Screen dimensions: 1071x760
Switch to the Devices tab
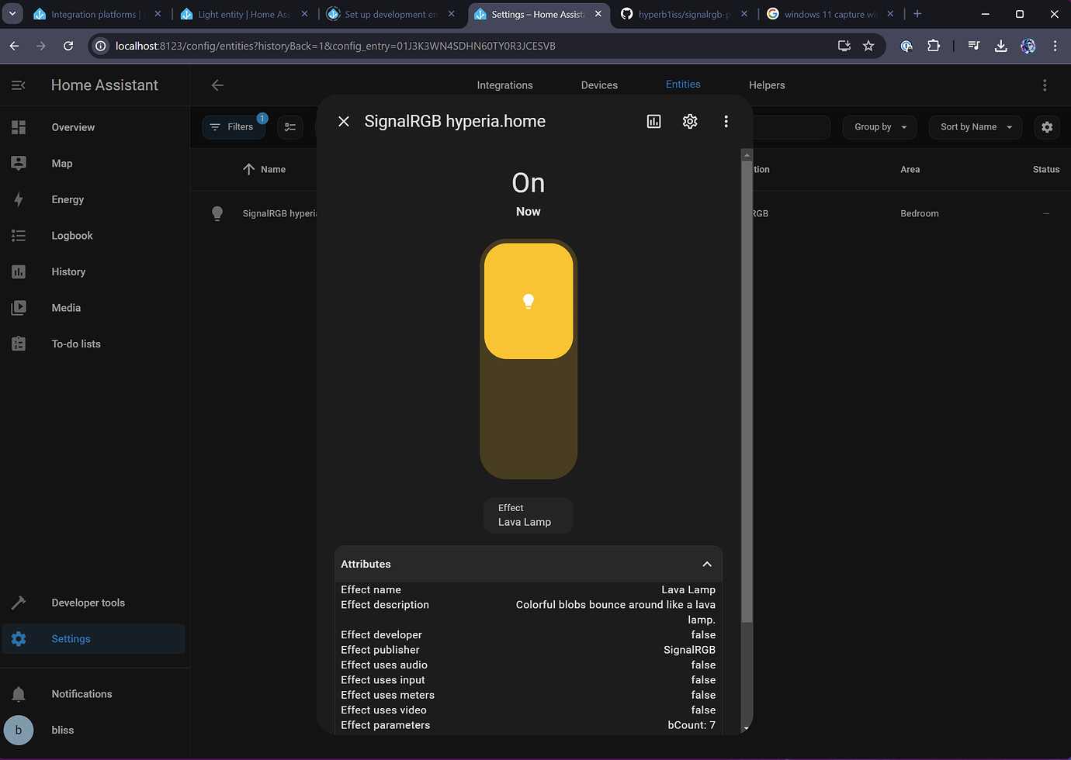[598, 85]
